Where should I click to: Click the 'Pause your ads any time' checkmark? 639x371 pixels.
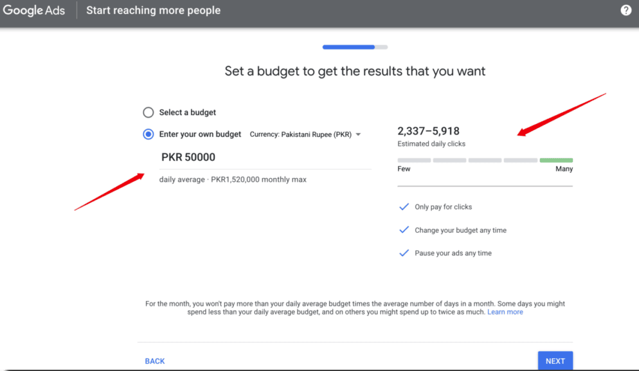click(x=404, y=253)
